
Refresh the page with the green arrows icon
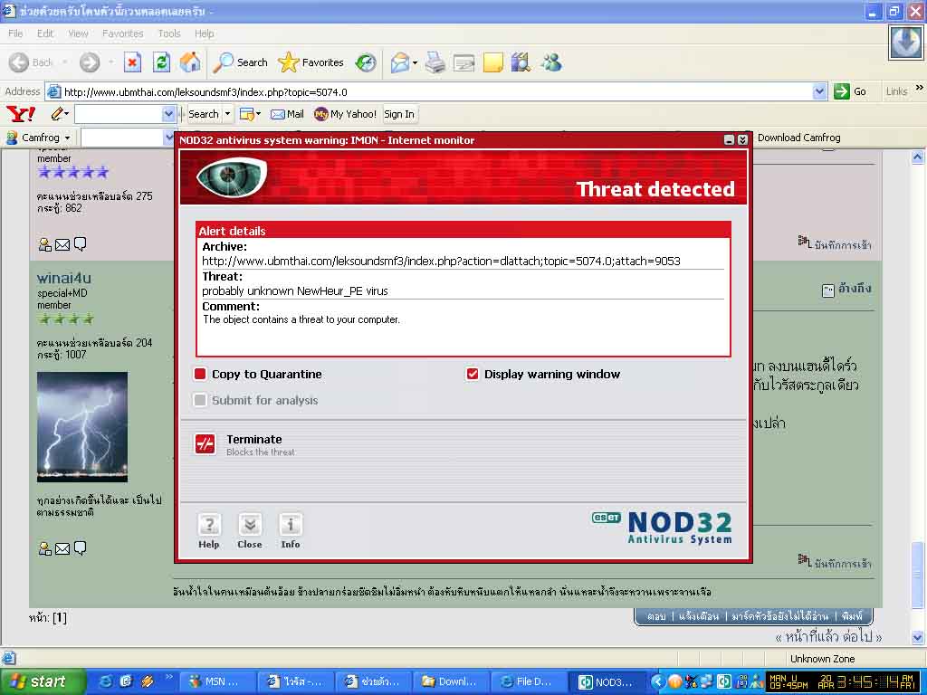point(161,62)
